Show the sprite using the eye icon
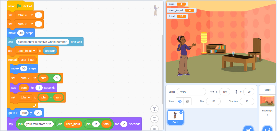The height and width of the screenshot is (131, 277). click(x=180, y=101)
